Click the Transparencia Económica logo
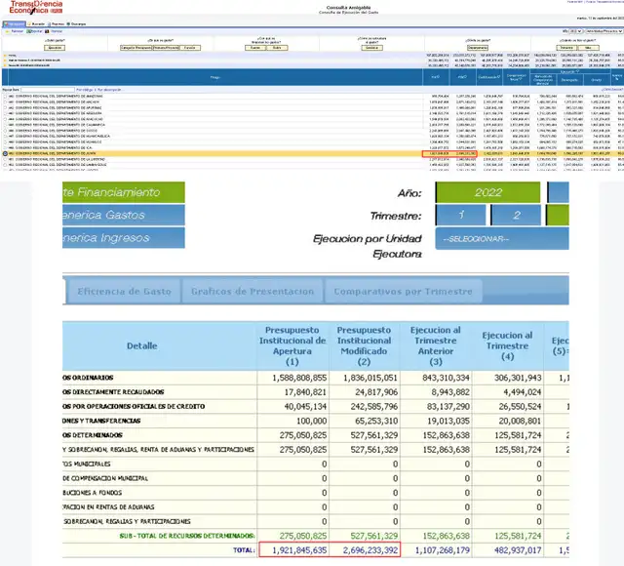The width and height of the screenshot is (624, 566). 36,7
